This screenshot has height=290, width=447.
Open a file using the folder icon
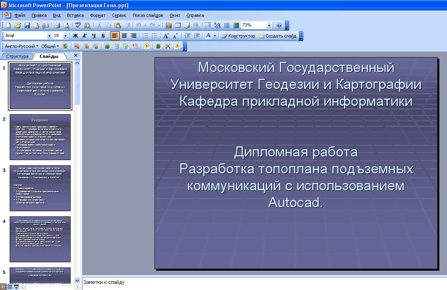click(x=18, y=26)
